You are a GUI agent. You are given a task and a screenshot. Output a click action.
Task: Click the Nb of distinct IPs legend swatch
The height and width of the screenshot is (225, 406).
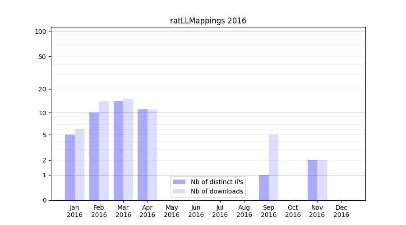[x=179, y=182]
